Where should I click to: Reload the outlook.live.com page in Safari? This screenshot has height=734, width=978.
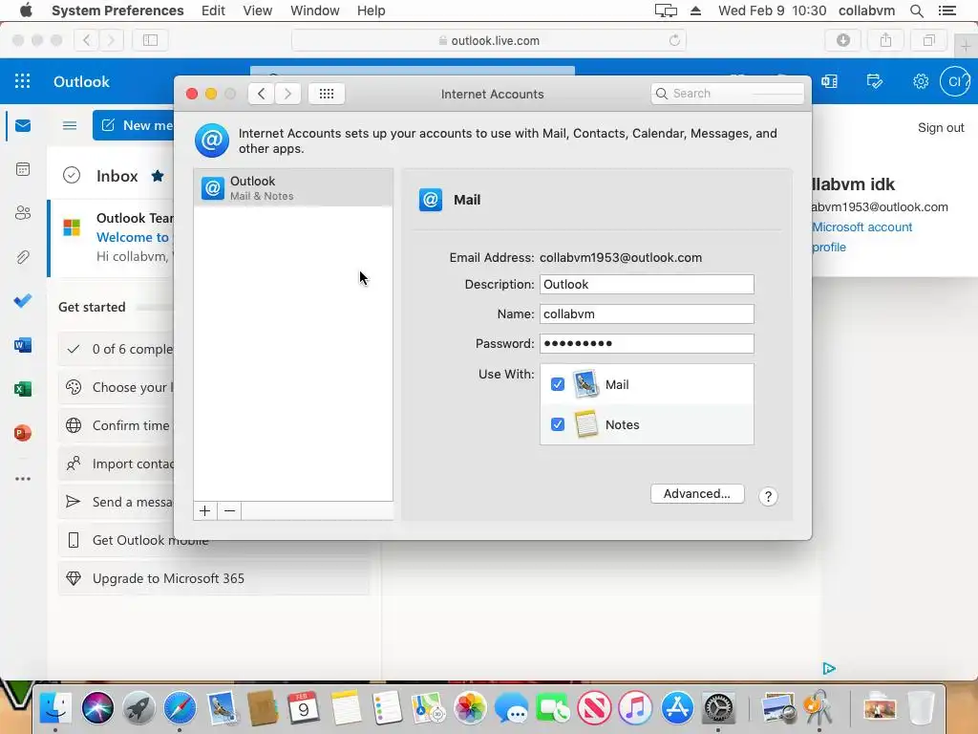(674, 40)
